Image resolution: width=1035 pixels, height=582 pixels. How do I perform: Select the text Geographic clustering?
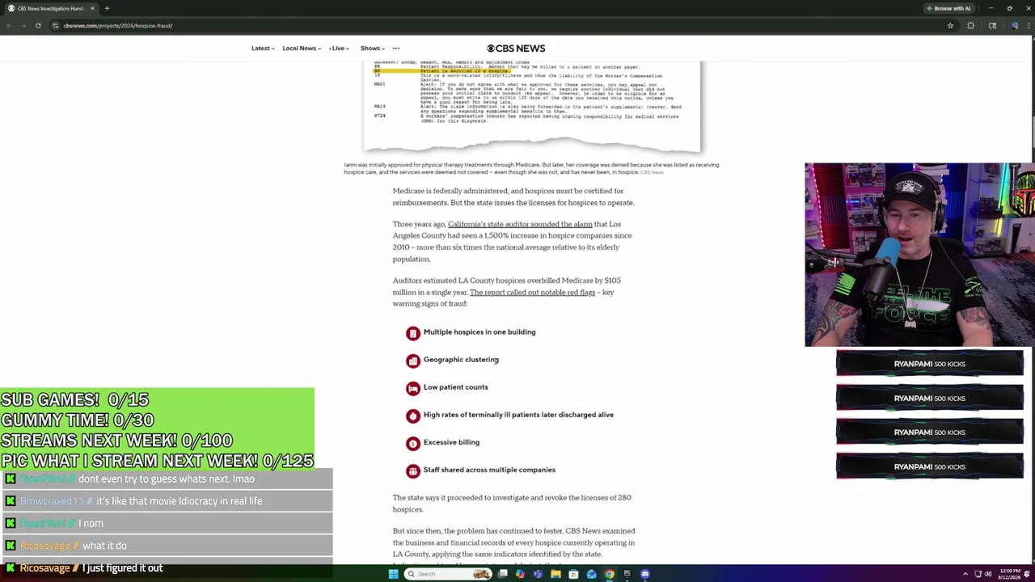[461, 360]
